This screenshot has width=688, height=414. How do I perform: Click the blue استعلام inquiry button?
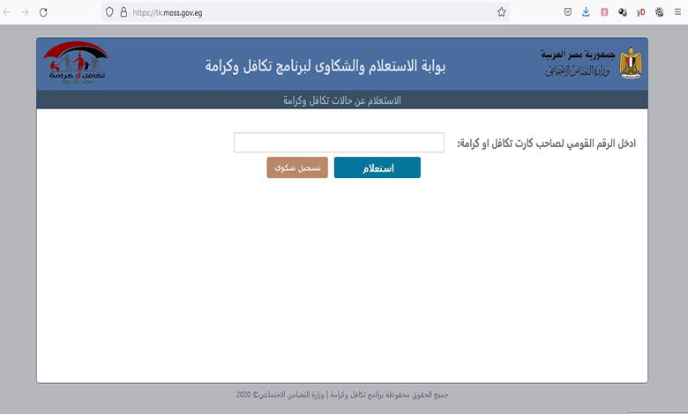tap(378, 167)
